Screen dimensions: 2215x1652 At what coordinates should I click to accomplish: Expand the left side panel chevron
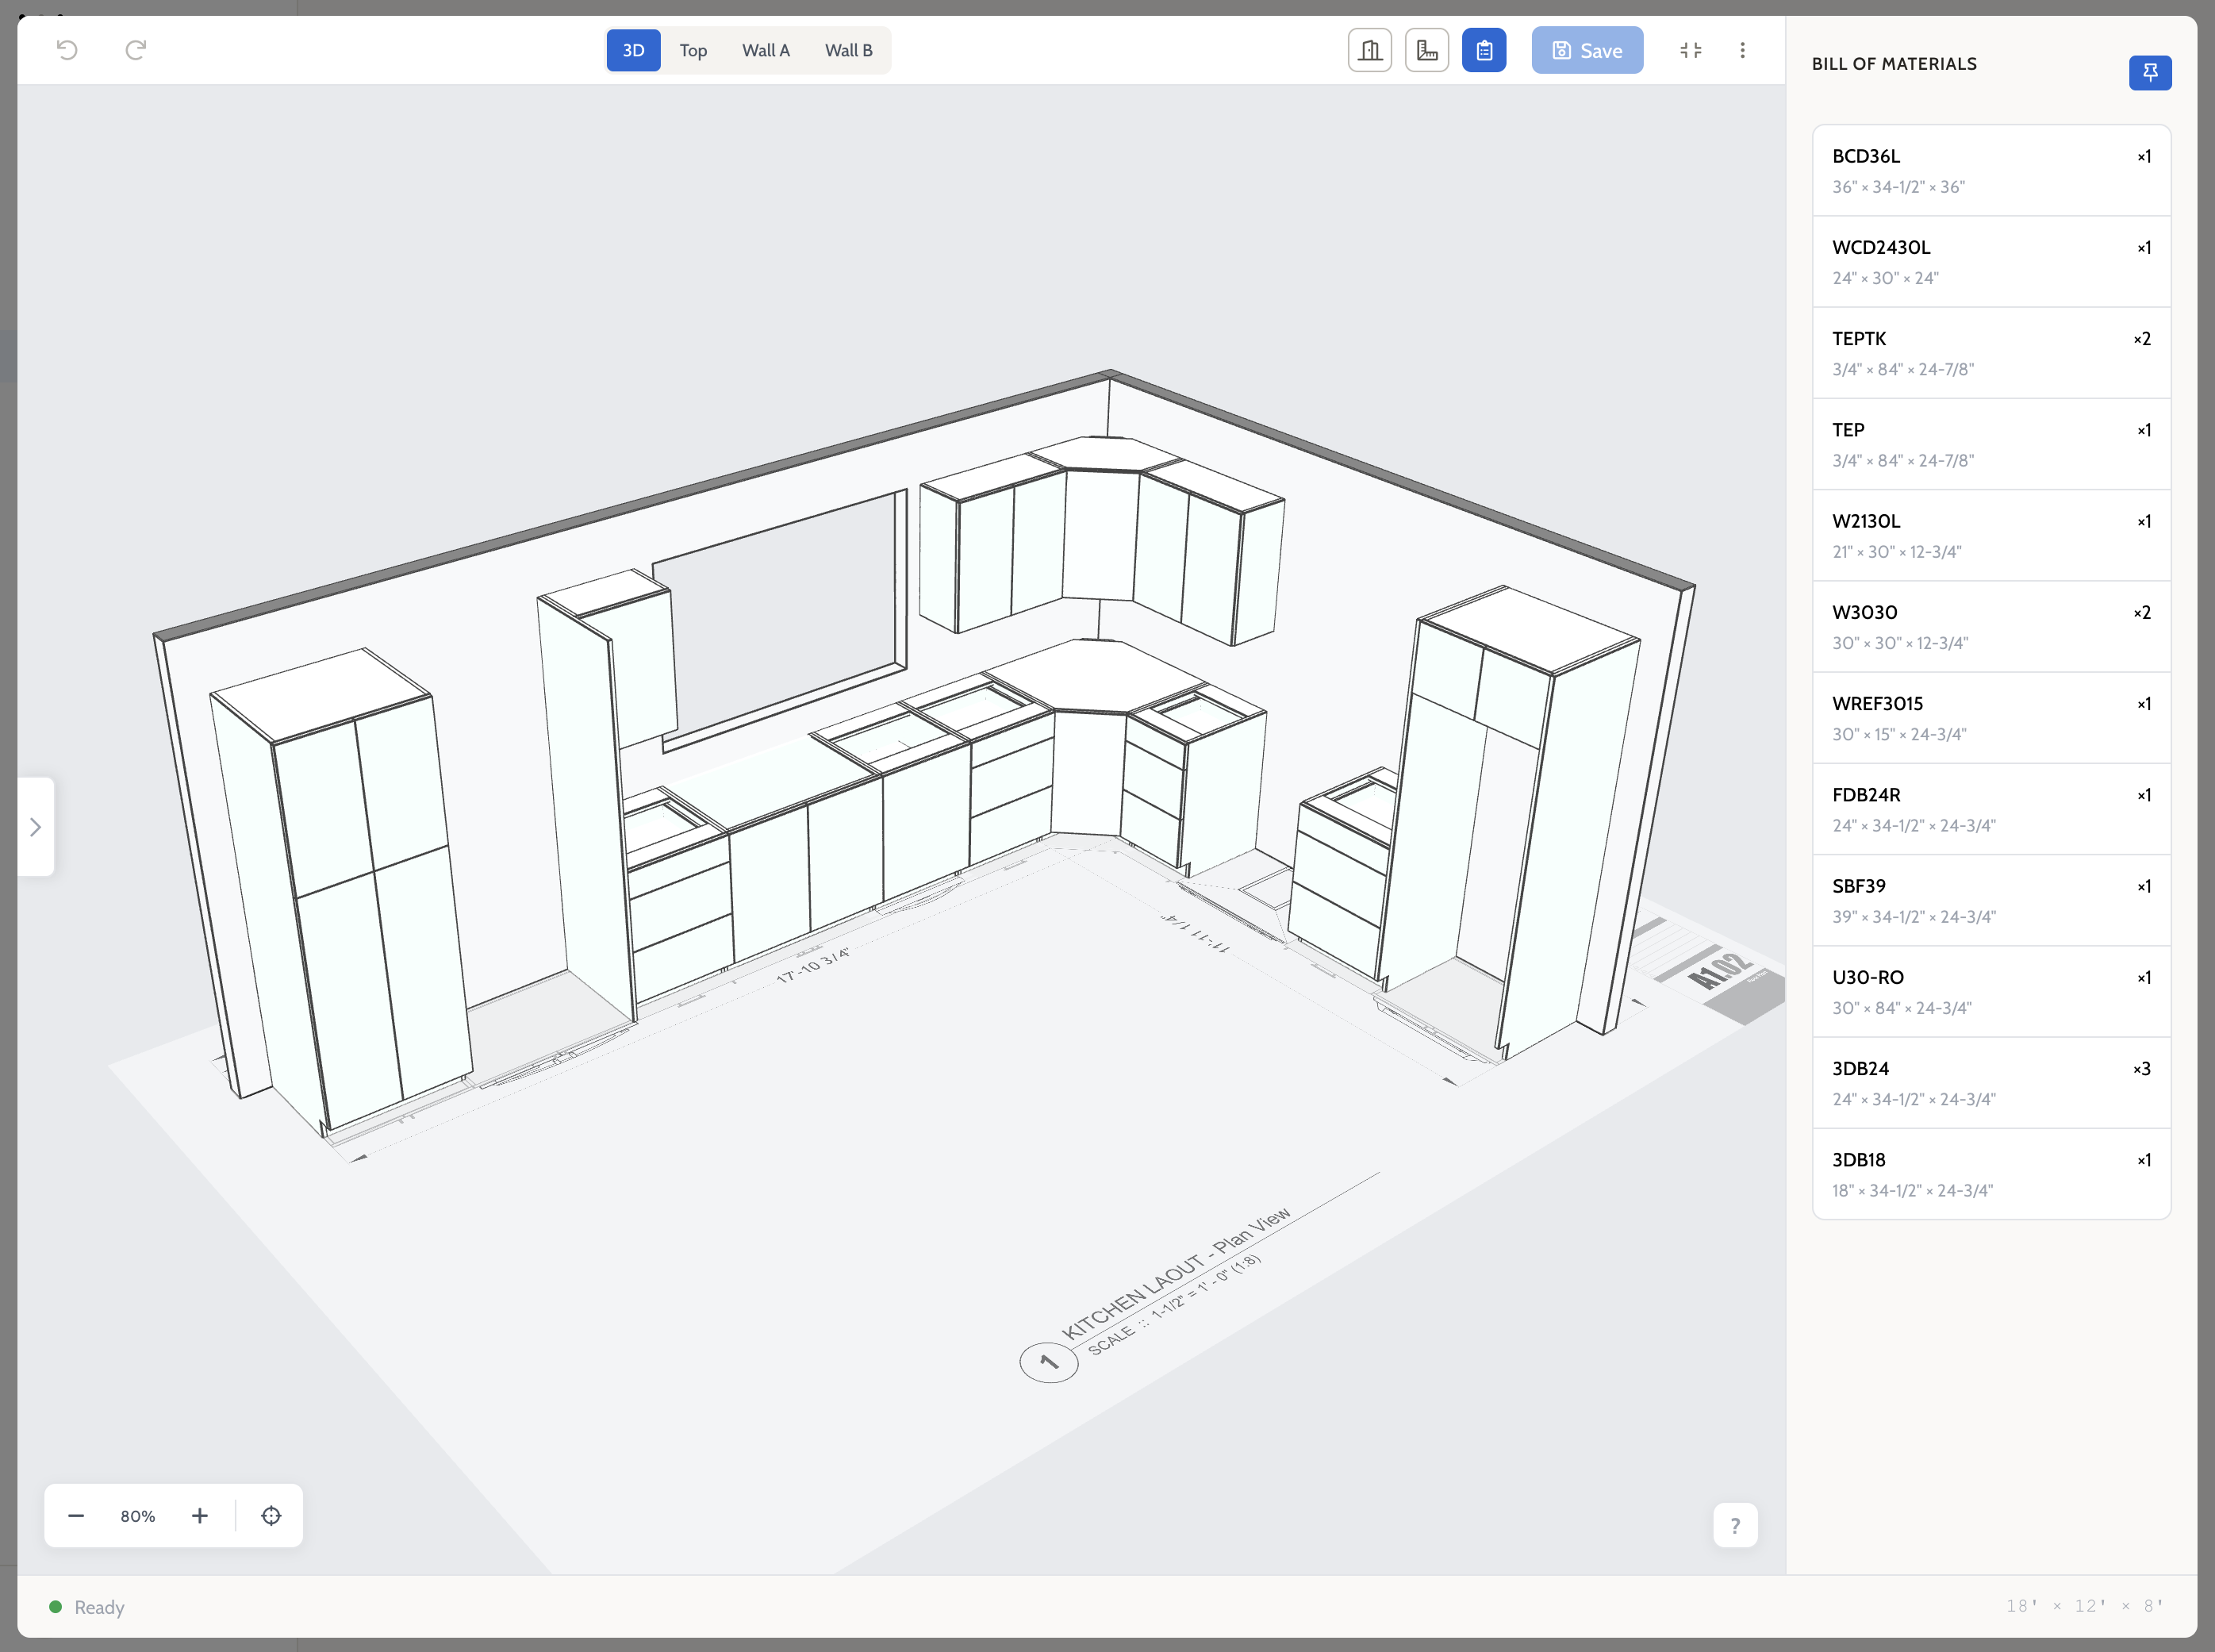click(35, 827)
